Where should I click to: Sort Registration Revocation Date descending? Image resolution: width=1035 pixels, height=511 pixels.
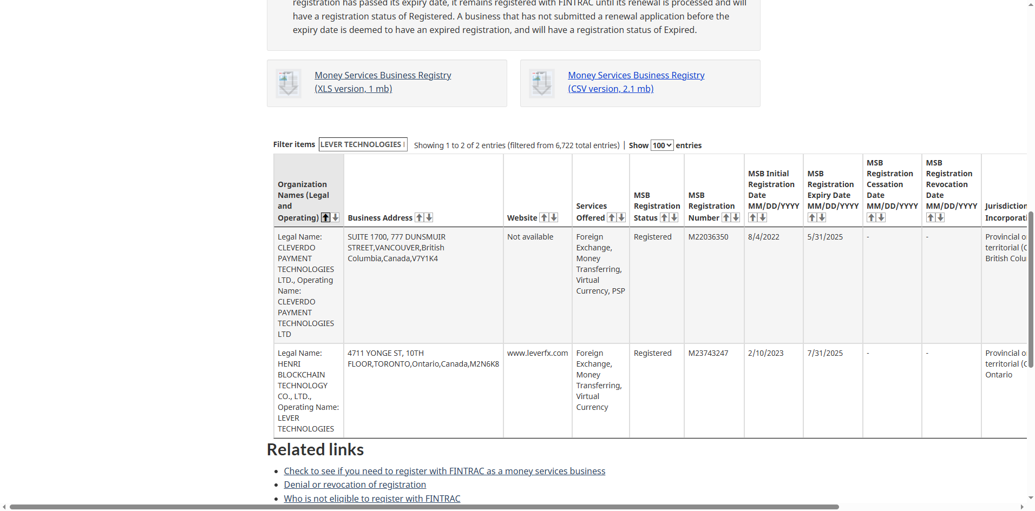(x=941, y=217)
